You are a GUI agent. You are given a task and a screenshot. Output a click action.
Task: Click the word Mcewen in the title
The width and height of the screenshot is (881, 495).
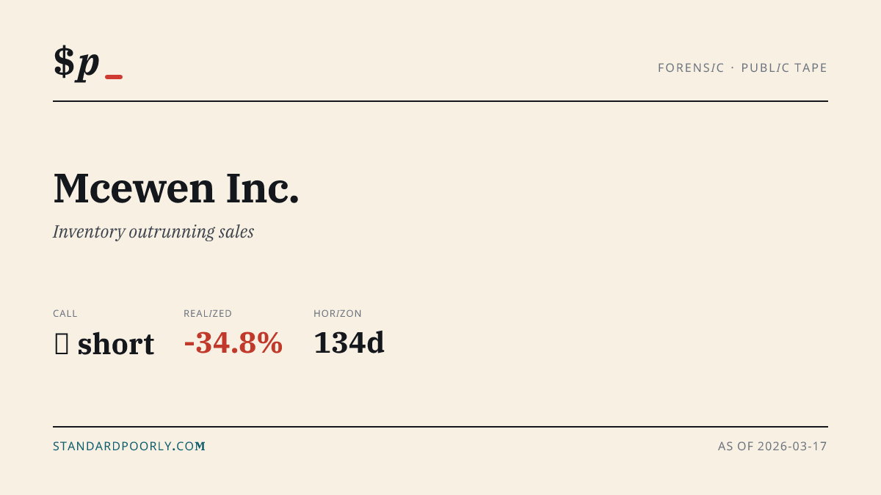pos(134,188)
